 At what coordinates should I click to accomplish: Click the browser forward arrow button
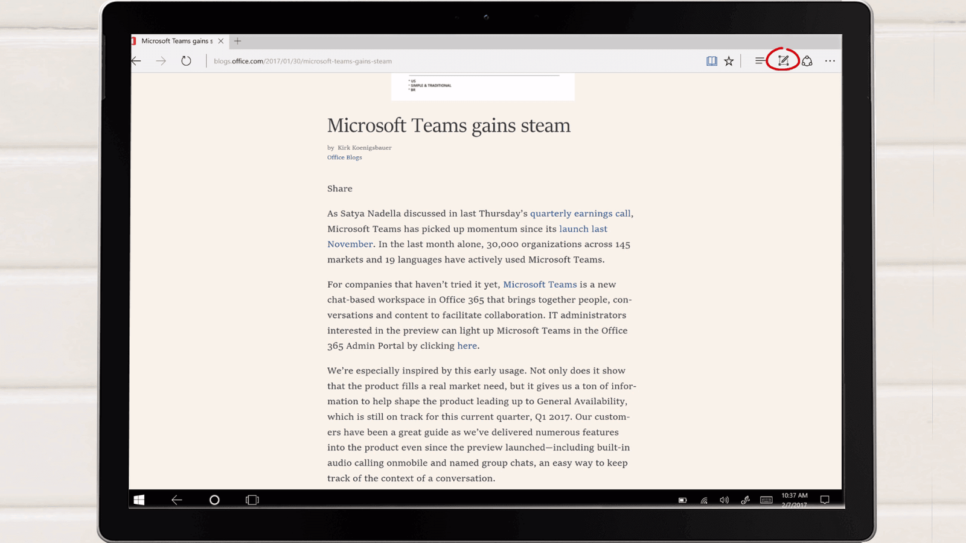pos(161,61)
